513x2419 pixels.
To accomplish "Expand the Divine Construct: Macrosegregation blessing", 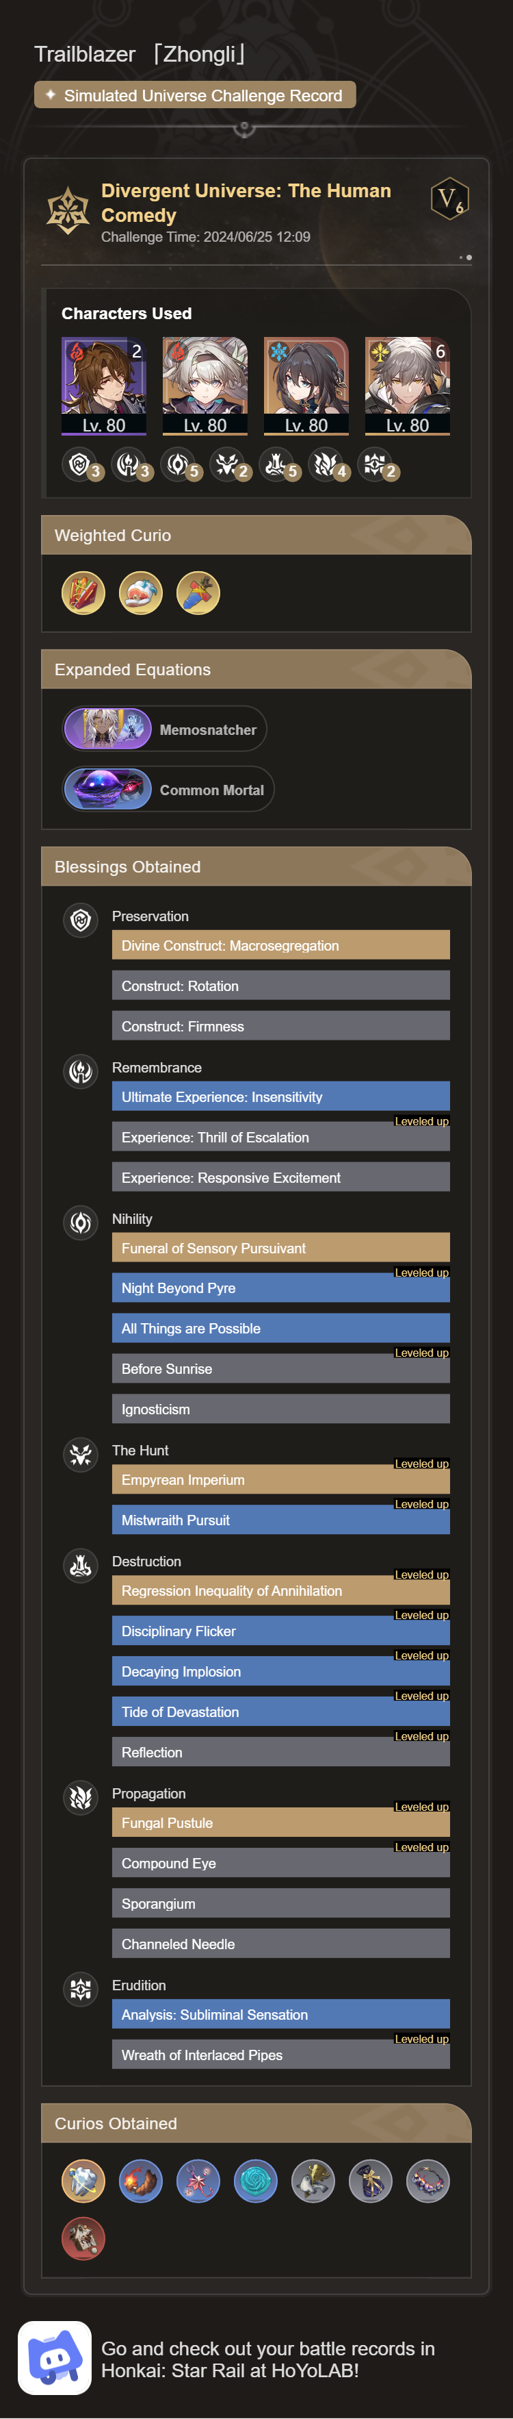I will pos(280,944).
